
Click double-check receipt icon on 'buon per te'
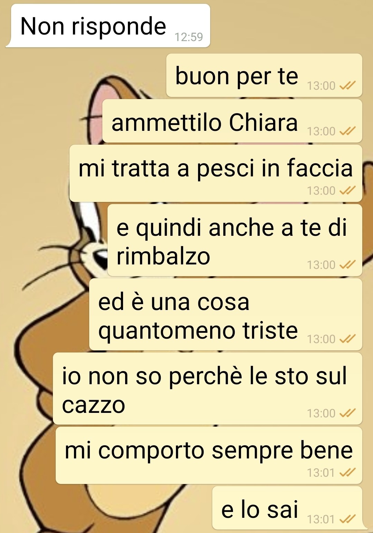tap(347, 86)
